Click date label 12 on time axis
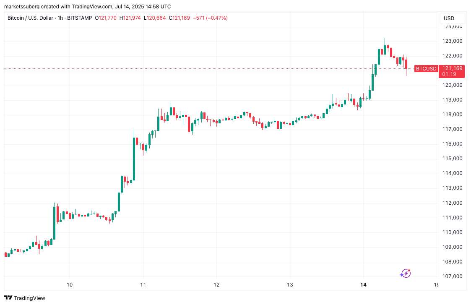The image size is (471, 305). (216, 284)
